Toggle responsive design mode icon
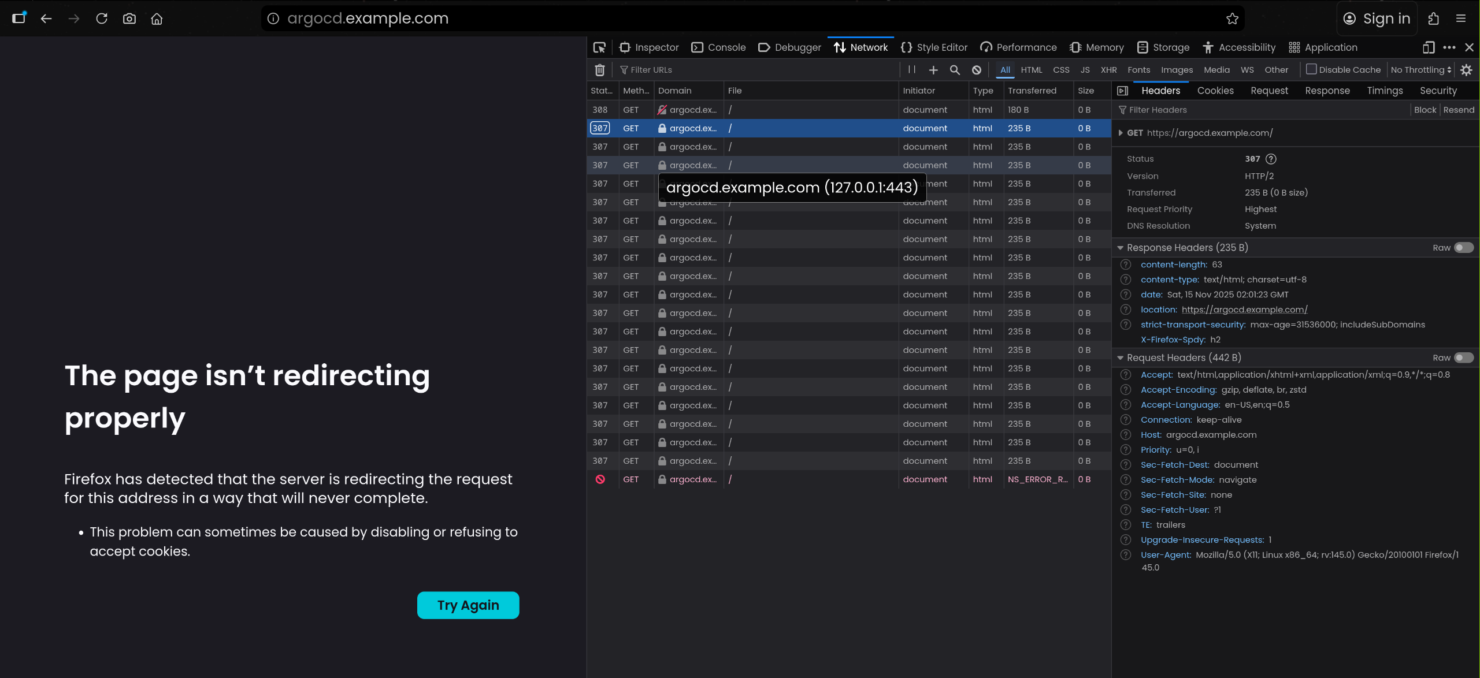 click(x=1429, y=47)
